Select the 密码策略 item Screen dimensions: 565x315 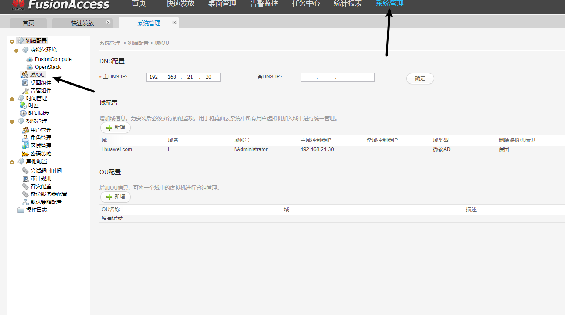39,153
